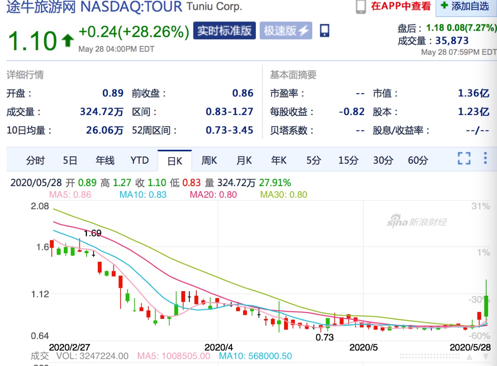Screen dimensions: 497x366
Task: Click the 每股收益 value -0.82
Action: coord(351,112)
